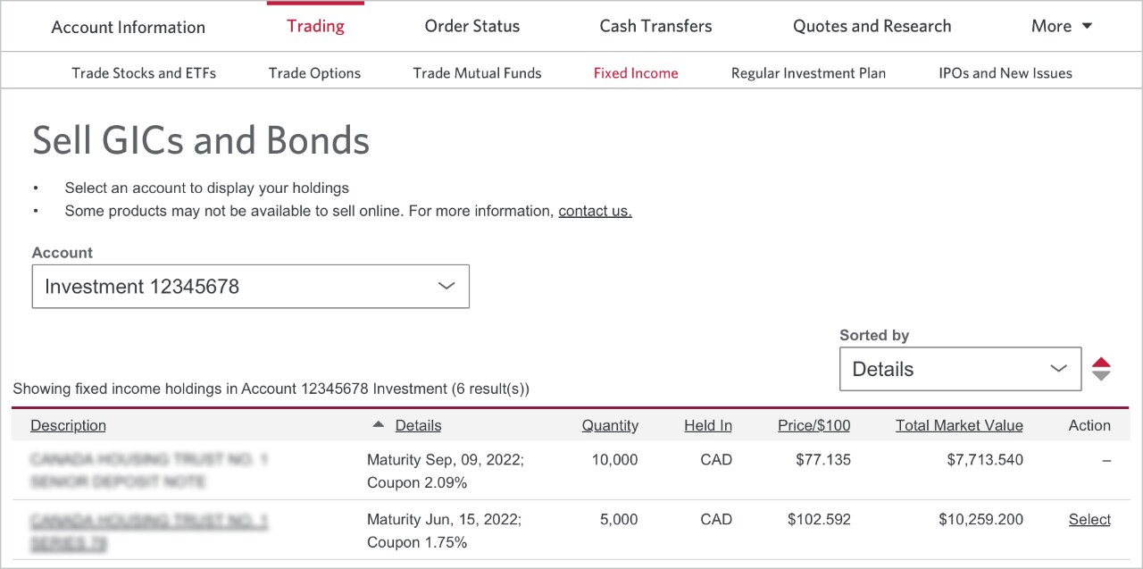The image size is (1143, 569).
Task: Open Trade Options submenu item
Action: tap(314, 73)
